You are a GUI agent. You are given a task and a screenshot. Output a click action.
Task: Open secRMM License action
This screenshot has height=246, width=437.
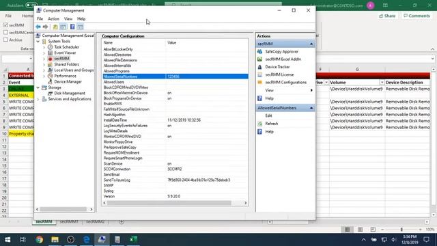[x=279, y=74]
